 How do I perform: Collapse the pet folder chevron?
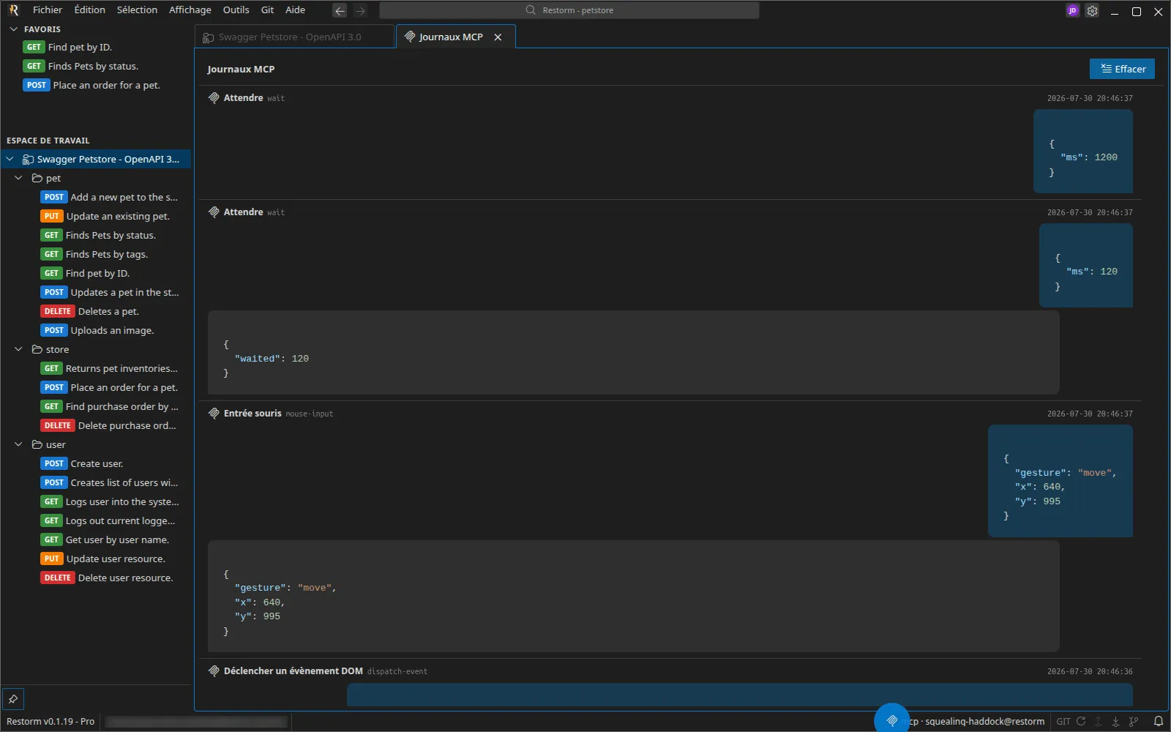click(x=18, y=178)
